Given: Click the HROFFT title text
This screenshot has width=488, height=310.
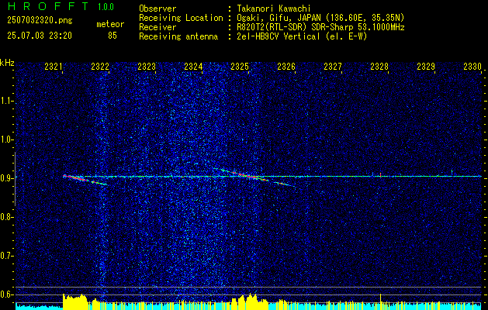Looking at the screenshot, I should [x=48, y=6].
